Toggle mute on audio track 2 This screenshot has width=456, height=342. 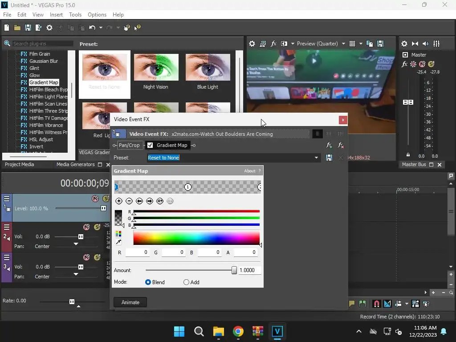tap(86, 227)
